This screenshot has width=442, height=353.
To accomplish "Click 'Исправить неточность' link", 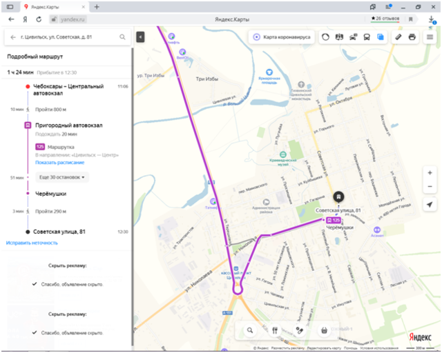I will (30, 243).
